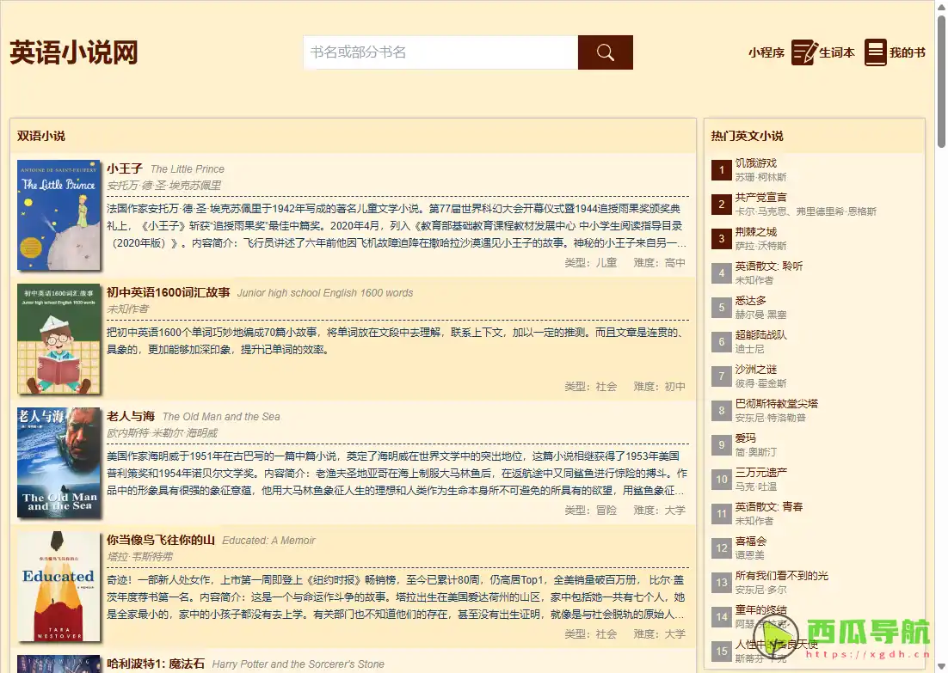
Task: Click English title Junior high school English 1600 words
Action: point(324,293)
